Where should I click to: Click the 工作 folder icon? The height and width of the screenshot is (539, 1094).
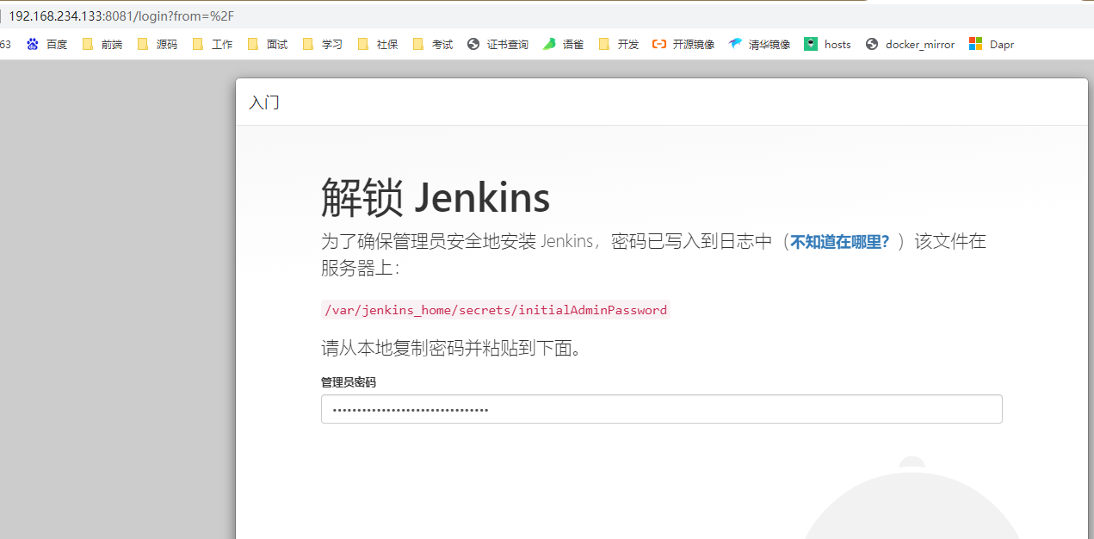(198, 44)
